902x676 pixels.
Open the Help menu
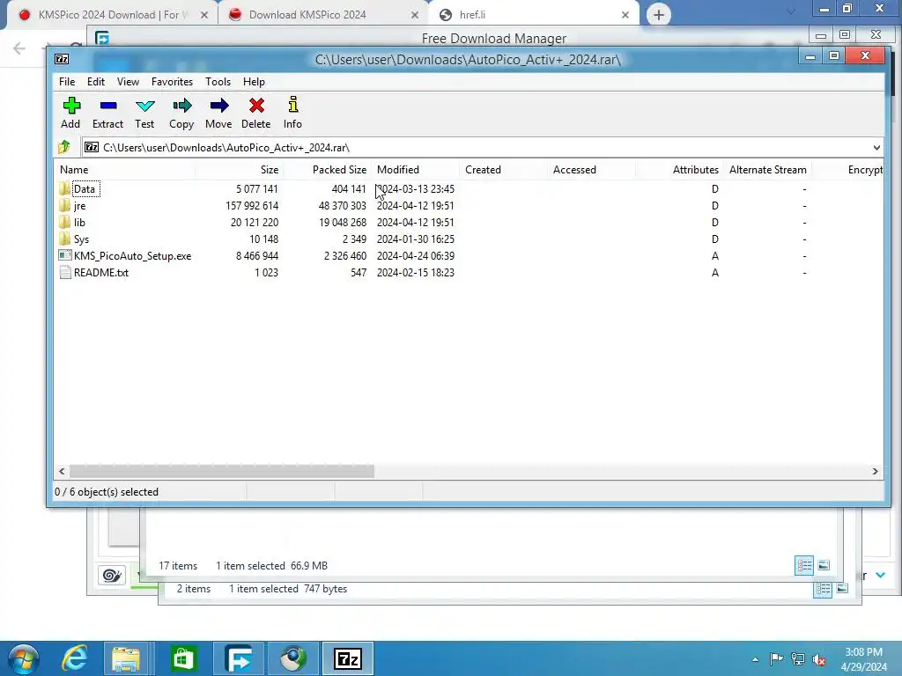tap(254, 82)
